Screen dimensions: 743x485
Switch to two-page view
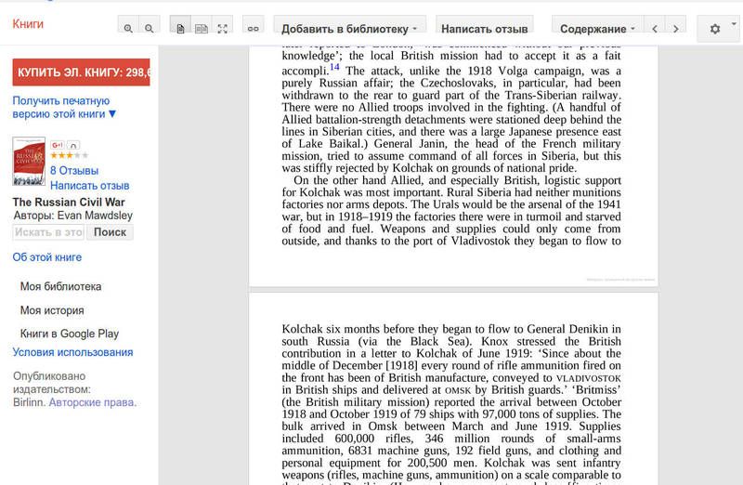click(202, 29)
